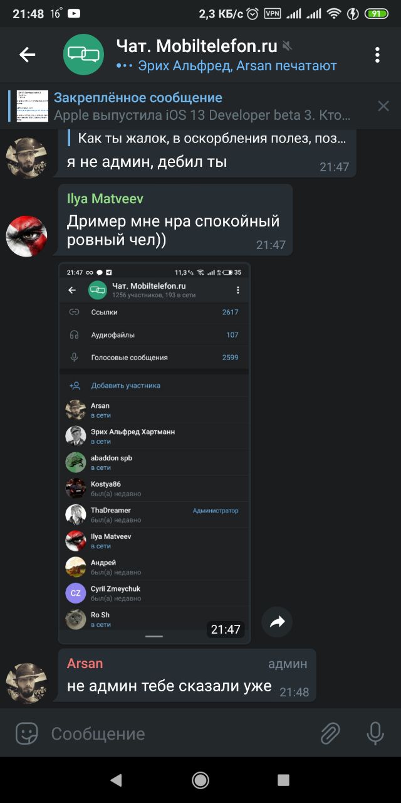Open the emoji sticker picker
This screenshot has width=401, height=803.
pos(27,733)
